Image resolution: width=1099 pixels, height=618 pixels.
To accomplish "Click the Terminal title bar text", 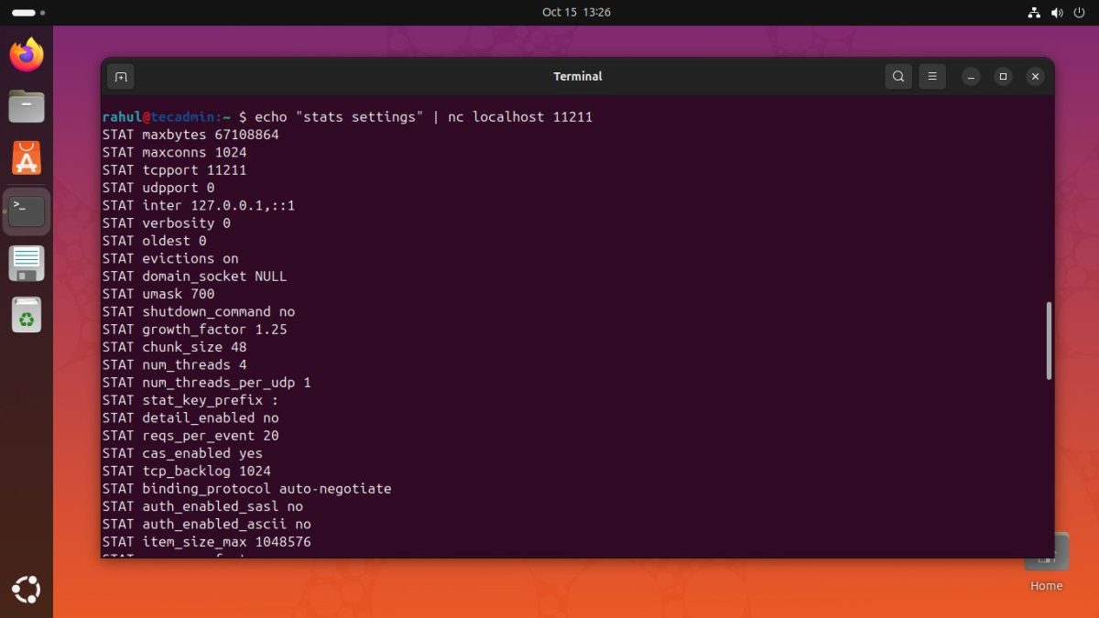I will point(577,77).
